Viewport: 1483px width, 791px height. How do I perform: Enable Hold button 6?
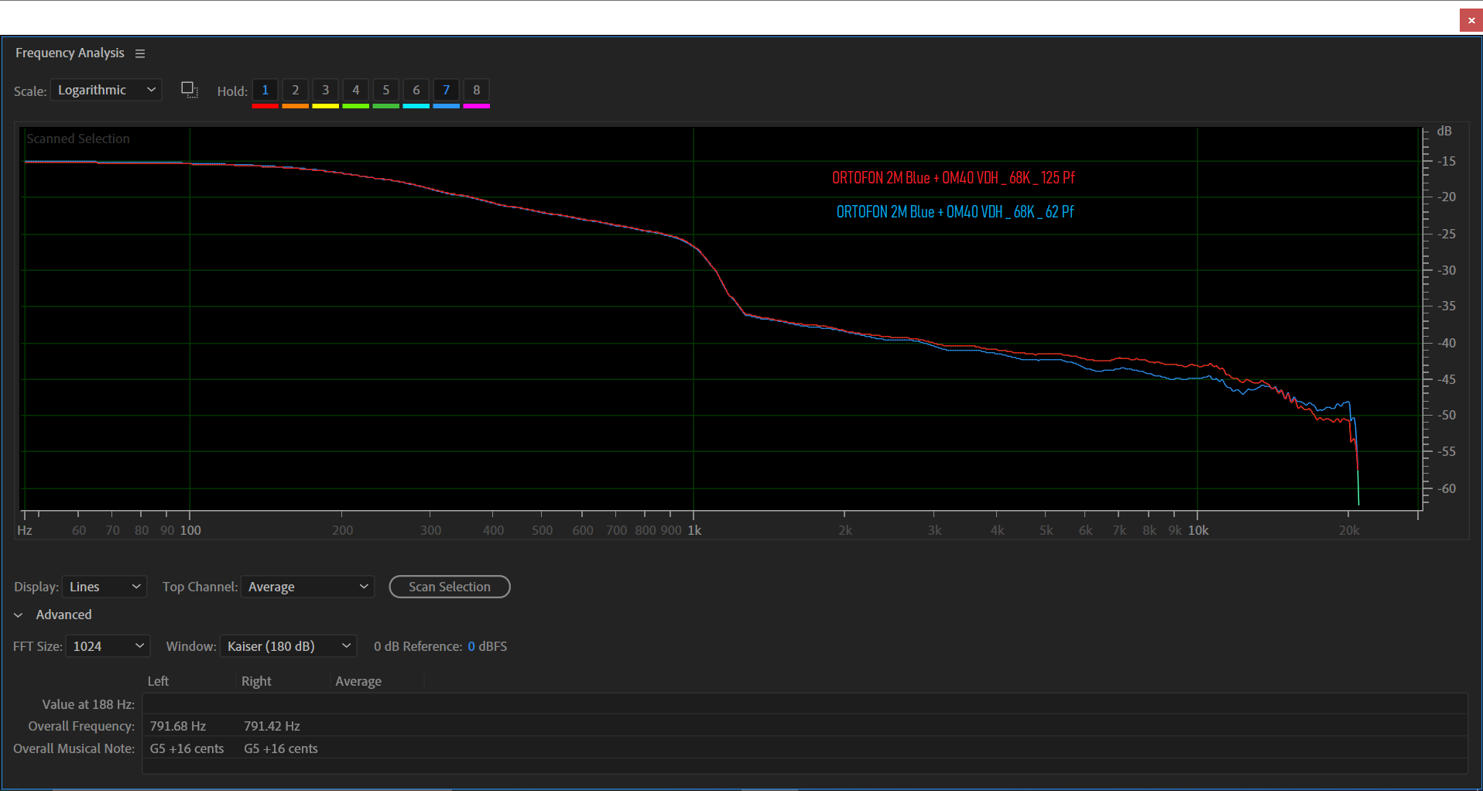click(416, 90)
